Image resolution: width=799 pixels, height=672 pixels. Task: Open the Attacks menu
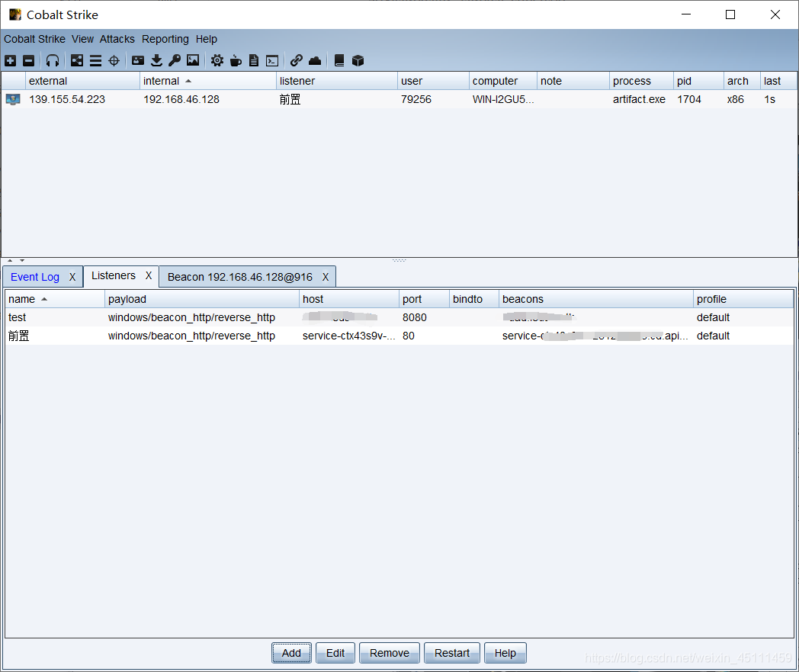click(x=117, y=39)
